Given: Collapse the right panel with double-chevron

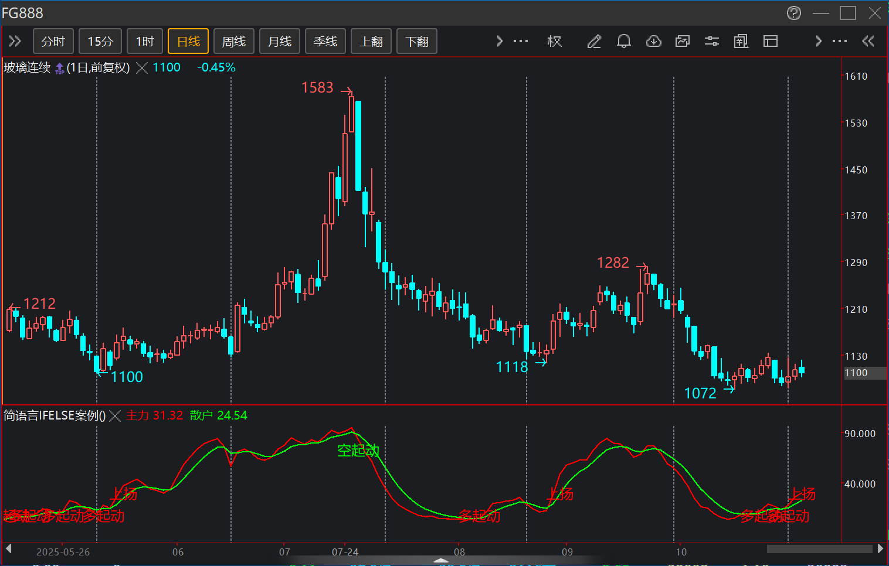Looking at the screenshot, I should pyautogui.click(x=868, y=41).
